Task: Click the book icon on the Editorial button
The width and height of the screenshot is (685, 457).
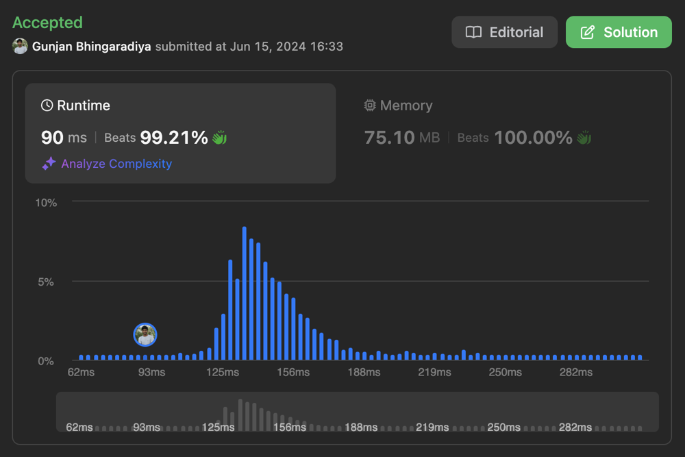Action: coord(473,32)
